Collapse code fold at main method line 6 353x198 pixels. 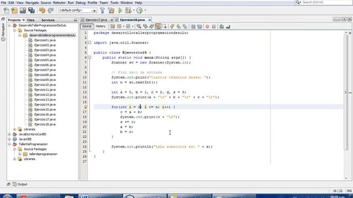[89, 57]
